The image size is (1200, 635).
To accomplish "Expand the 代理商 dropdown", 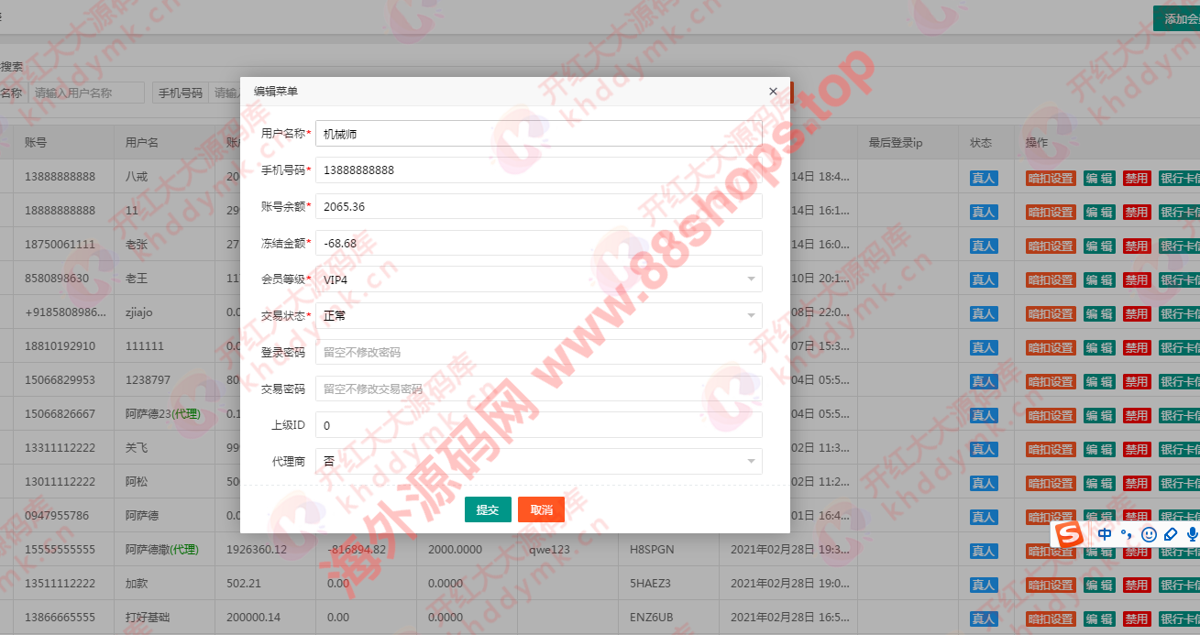I will [539, 461].
